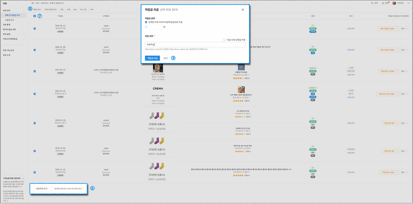Click 상세정보 badge under 2022. 02. 11.
Screen dimensions: 413x204
click(60, 32)
